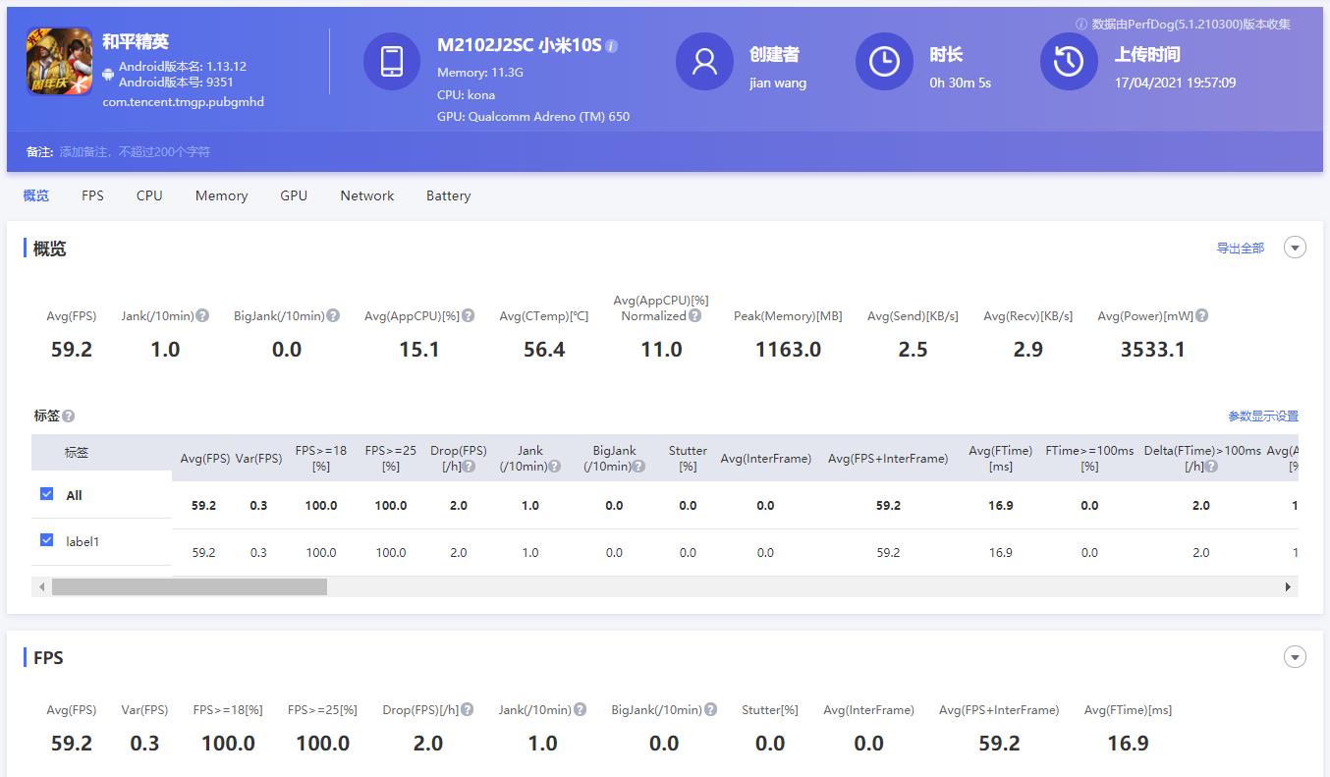This screenshot has height=777, width=1330.
Task: Collapse the 概览 section with its arrow
Action: click(1295, 247)
